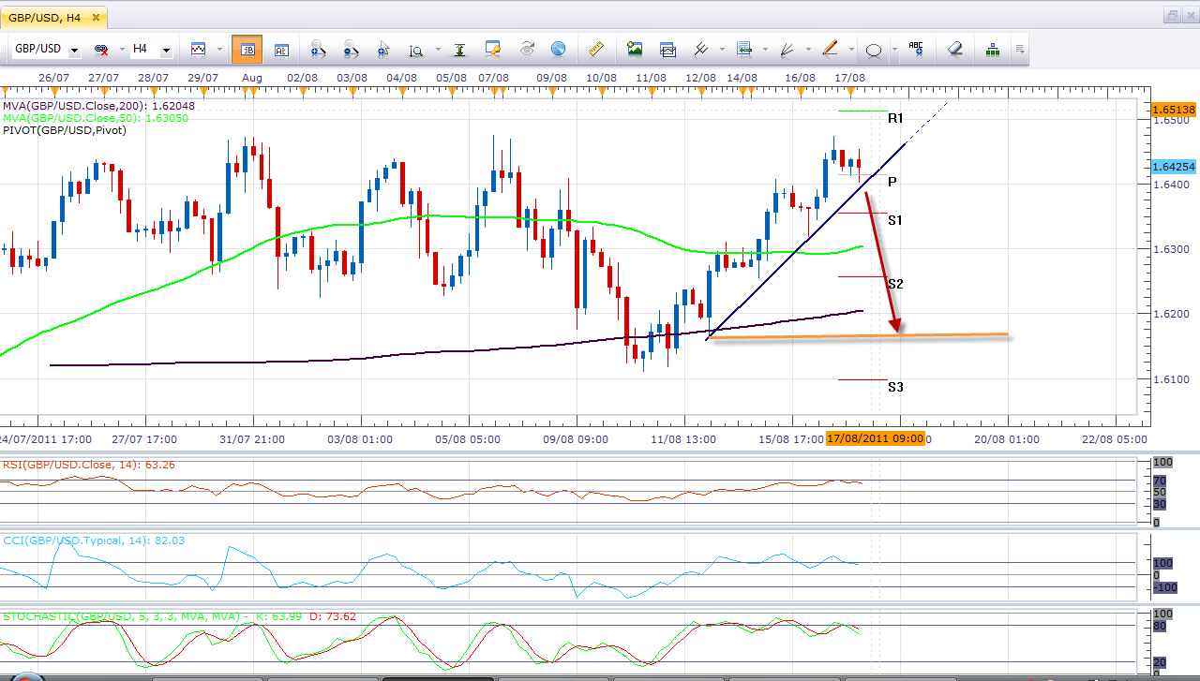Viewport: 1200px width, 681px height.
Task: Click the add indicator icon with green arrow
Action: coord(744,49)
